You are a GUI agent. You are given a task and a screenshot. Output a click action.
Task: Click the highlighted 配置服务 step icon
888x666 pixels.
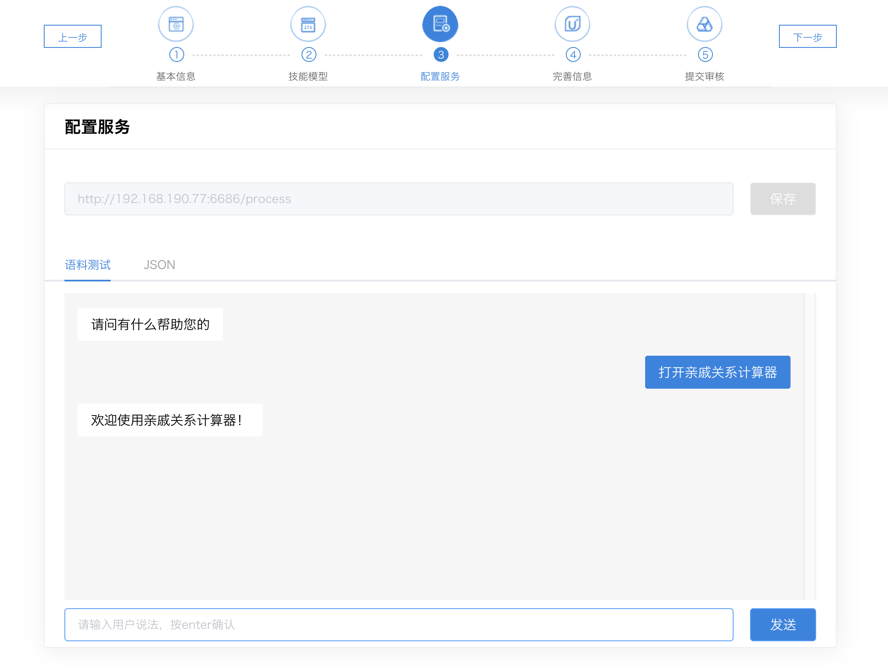[x=440, y=24]
